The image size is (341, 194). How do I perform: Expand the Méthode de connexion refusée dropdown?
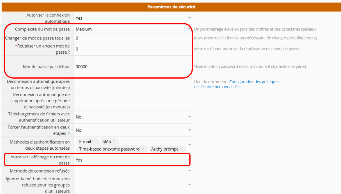point(133,171)
